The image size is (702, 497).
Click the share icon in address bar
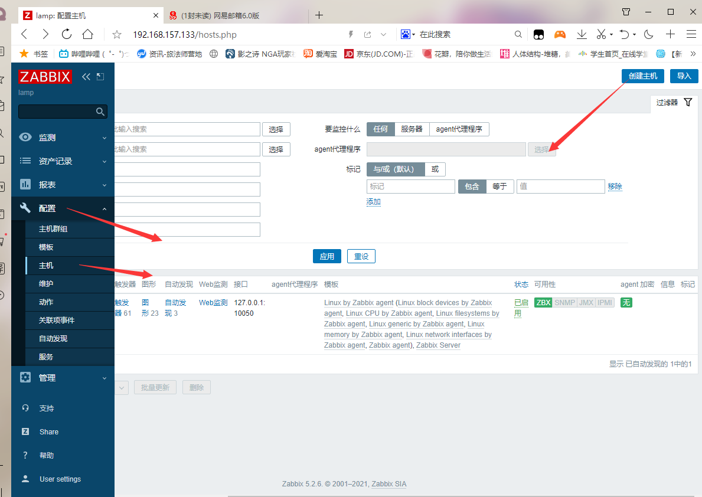[368, 34]
